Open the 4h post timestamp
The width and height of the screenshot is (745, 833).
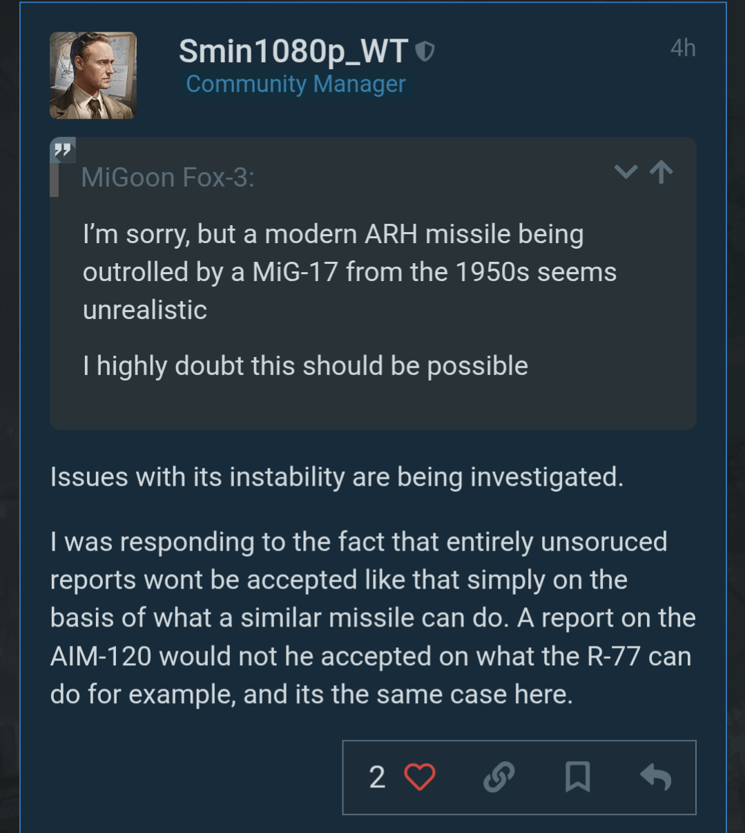pos(682,48)
